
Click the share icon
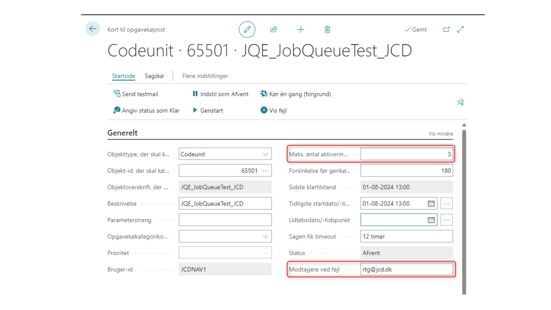point(274,29)
